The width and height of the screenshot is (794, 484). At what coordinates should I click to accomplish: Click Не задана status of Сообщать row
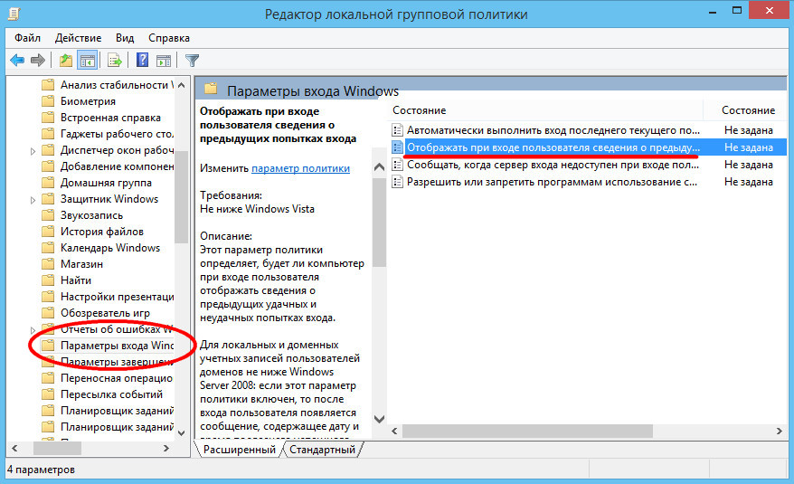tap(749, 165)
